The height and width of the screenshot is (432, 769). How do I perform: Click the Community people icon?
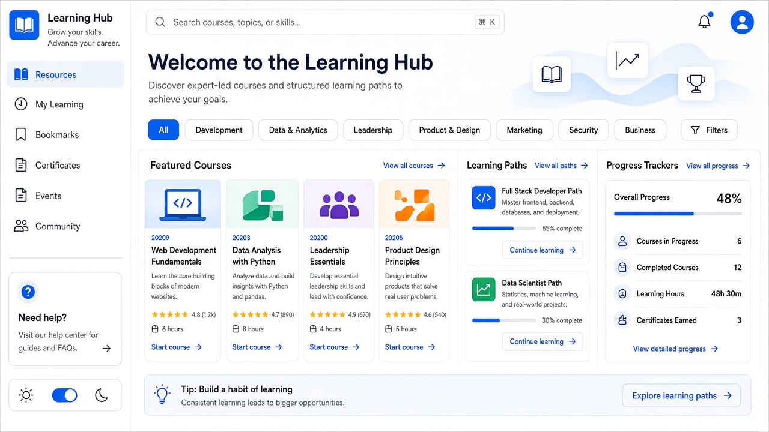pos(21,226)
